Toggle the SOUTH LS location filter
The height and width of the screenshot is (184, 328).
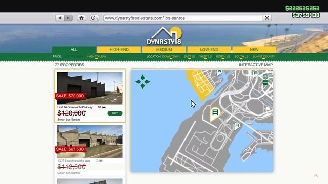pyautogui.click(x=241, y=57)
